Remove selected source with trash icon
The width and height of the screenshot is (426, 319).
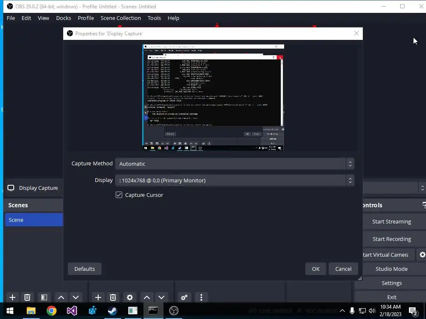(113, 297)
